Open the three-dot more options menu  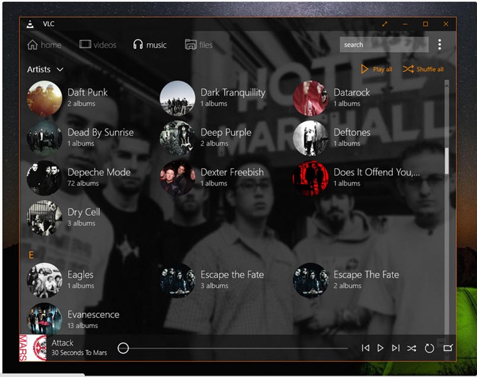pyautogui.click(x=439, y=45)
